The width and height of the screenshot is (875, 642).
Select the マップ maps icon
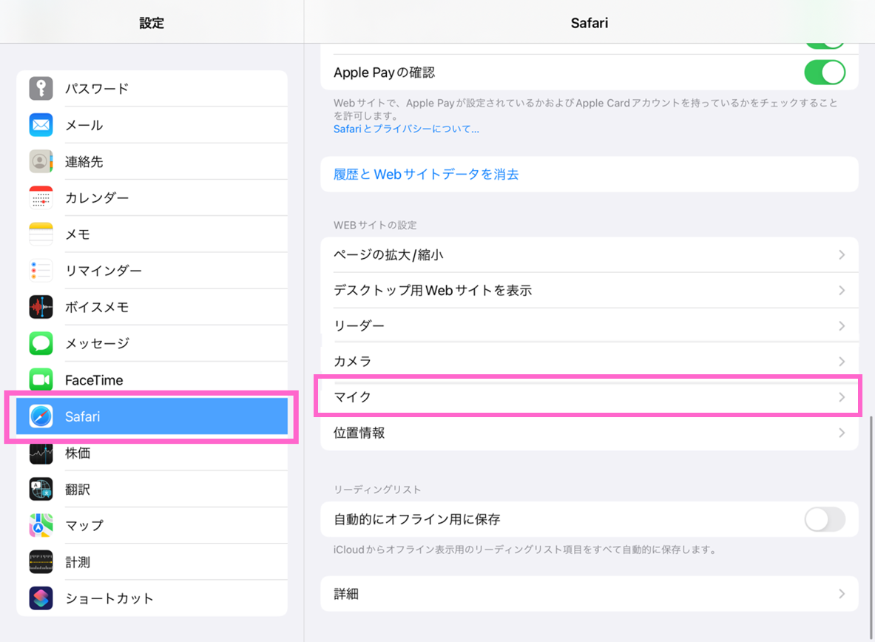point(41,526)
